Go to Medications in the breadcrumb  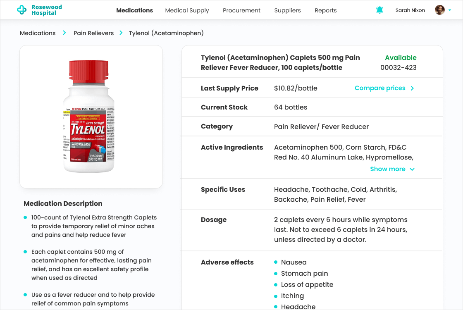tap(38, 33)
